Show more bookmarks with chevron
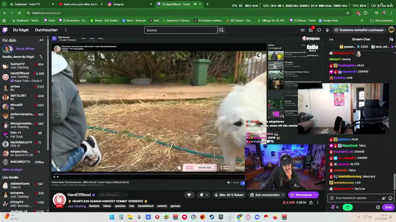This screenshot has width=396, height=222. (362, 21)
